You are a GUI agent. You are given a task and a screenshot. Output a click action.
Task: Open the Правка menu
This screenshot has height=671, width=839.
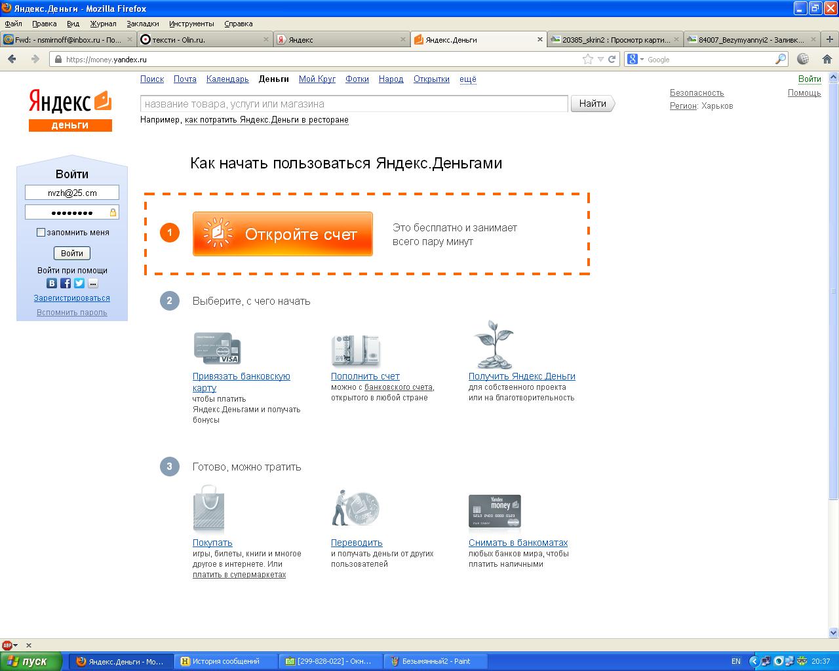click(45, 24)
